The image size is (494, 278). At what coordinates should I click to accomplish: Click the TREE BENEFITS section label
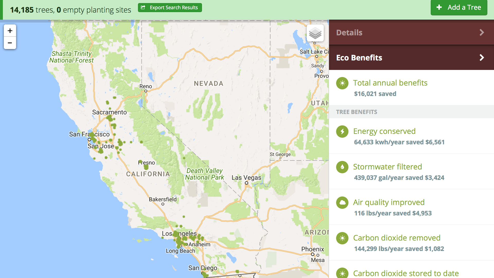click(x=356, y=112)
